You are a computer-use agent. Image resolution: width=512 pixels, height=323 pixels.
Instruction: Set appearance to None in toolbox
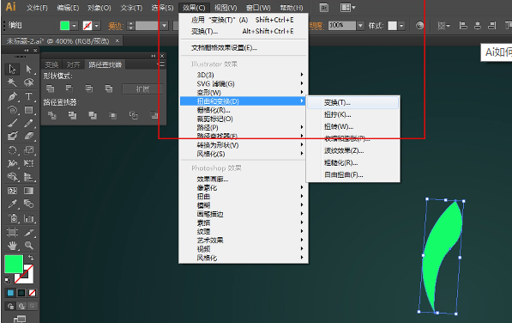(x=33, y=293)
